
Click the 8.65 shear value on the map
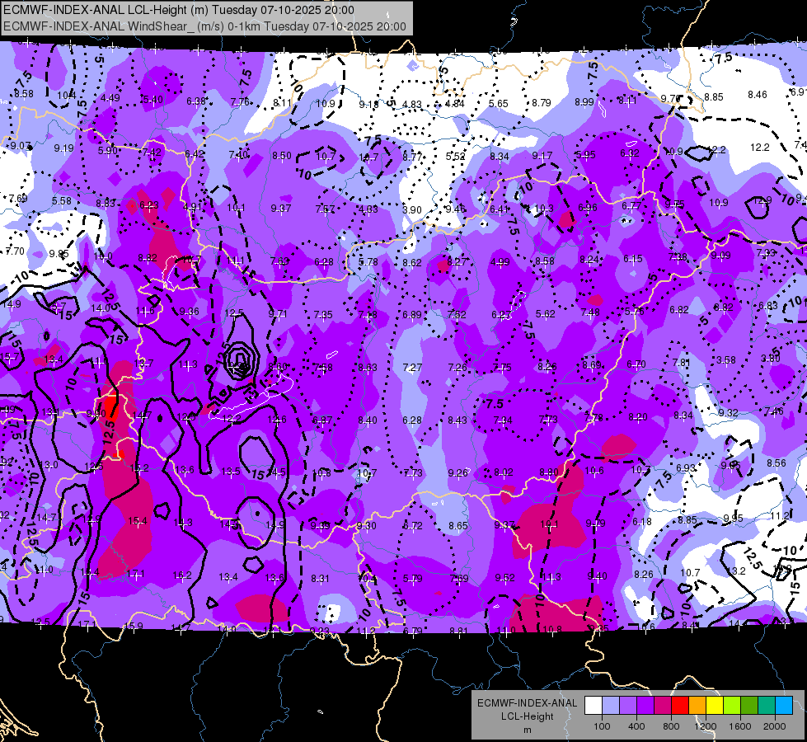(458, 526)
